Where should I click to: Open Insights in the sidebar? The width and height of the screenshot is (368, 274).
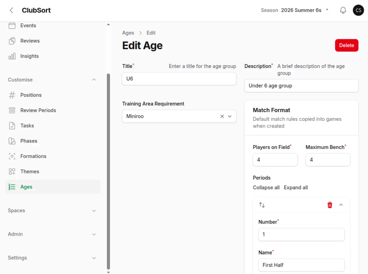53,56
